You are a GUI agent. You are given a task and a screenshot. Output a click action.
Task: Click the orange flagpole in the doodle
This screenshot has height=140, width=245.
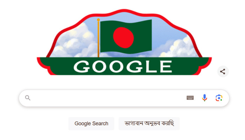[x=98, y=39]
